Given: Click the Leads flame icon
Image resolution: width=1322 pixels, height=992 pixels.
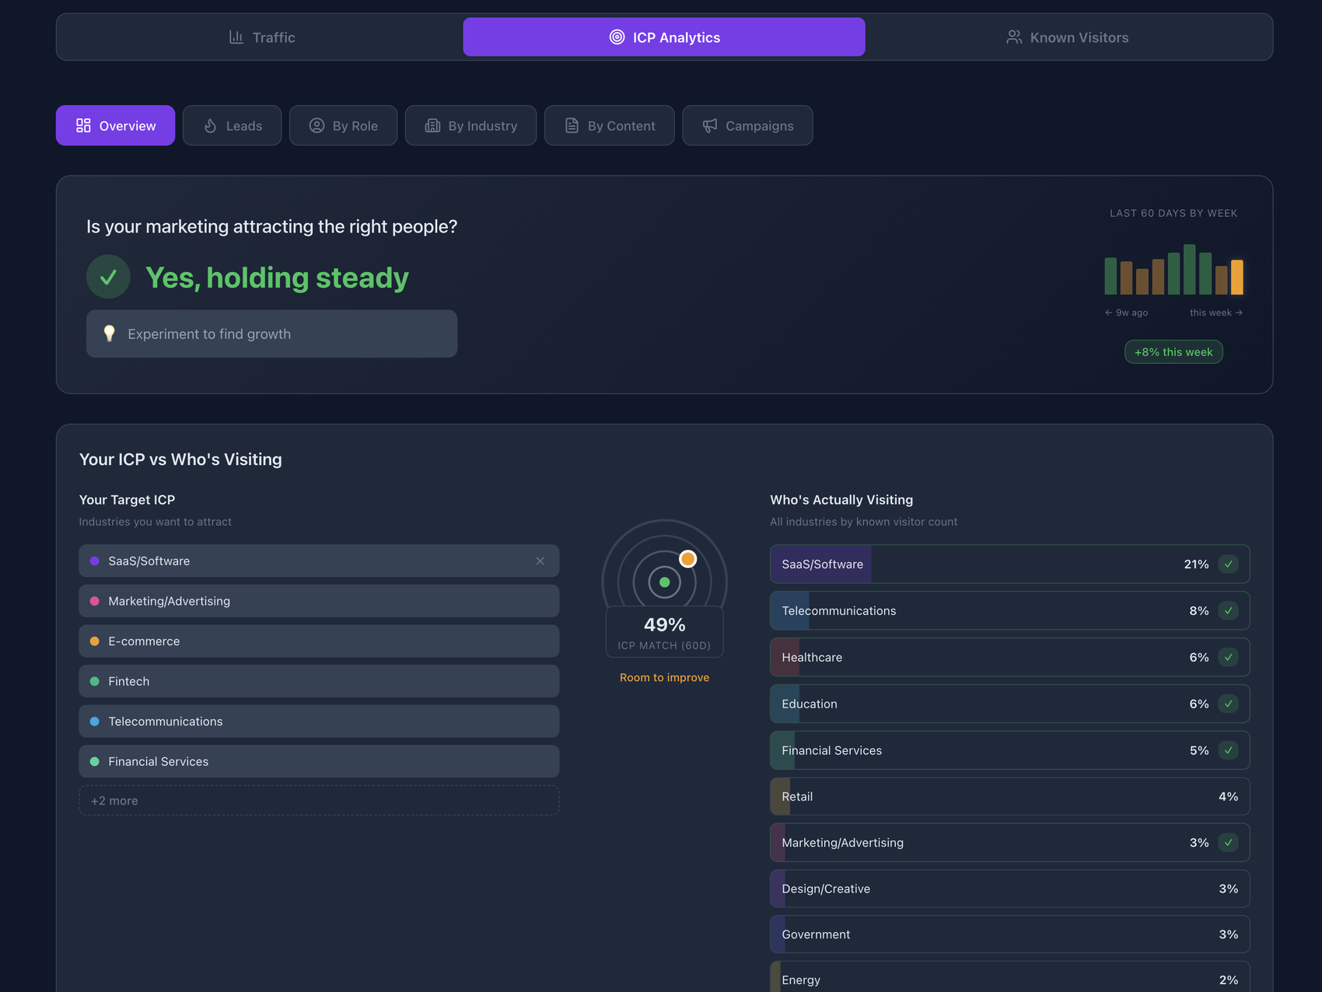Looking at the screenshot, I should point(210,126).
